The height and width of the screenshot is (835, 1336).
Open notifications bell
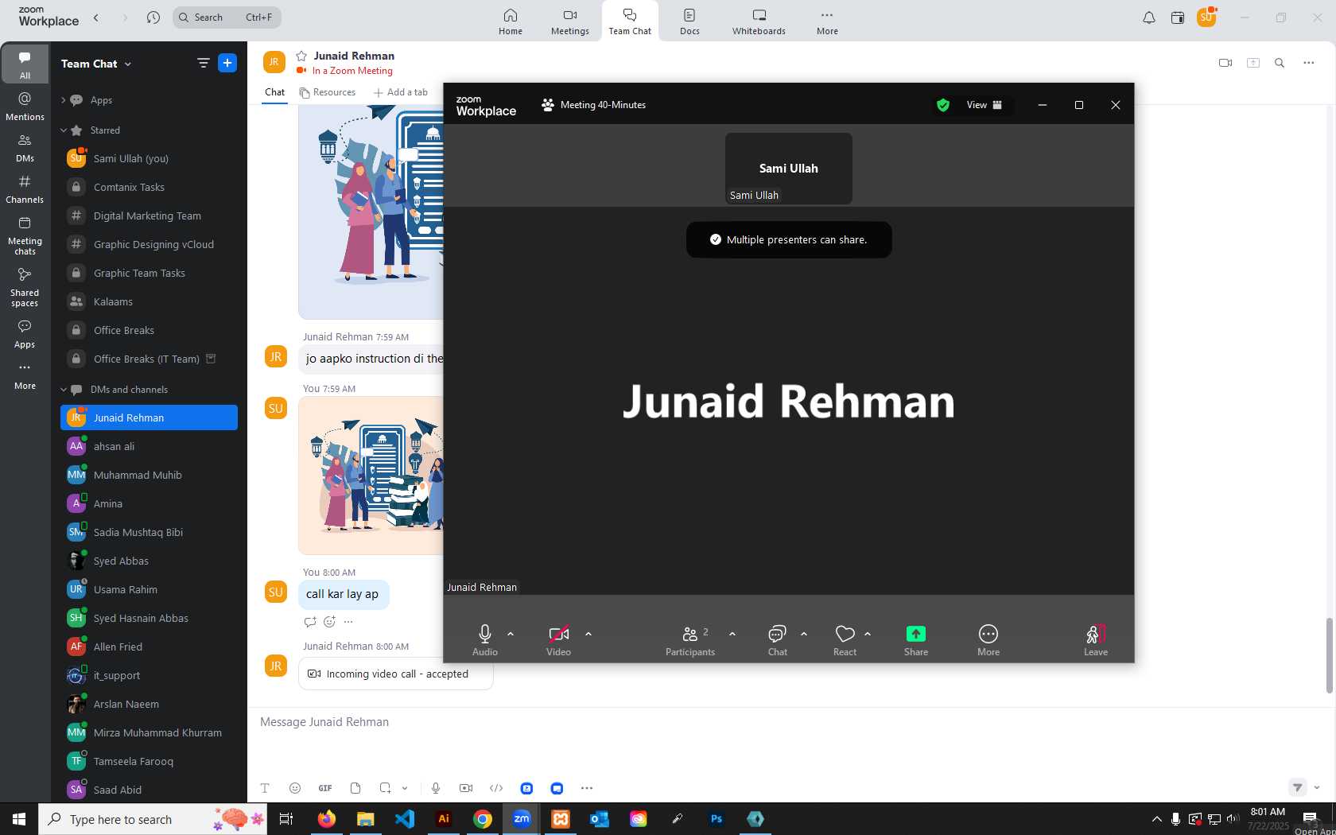tap(1149, 17)
